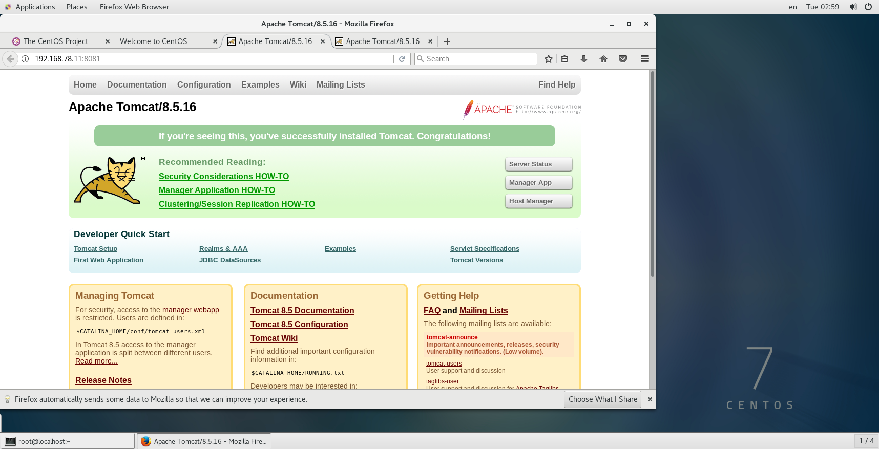Close the last Apache Tomcat tab
The width and height of the screenshot is (879, 449).
pos(430,41)
